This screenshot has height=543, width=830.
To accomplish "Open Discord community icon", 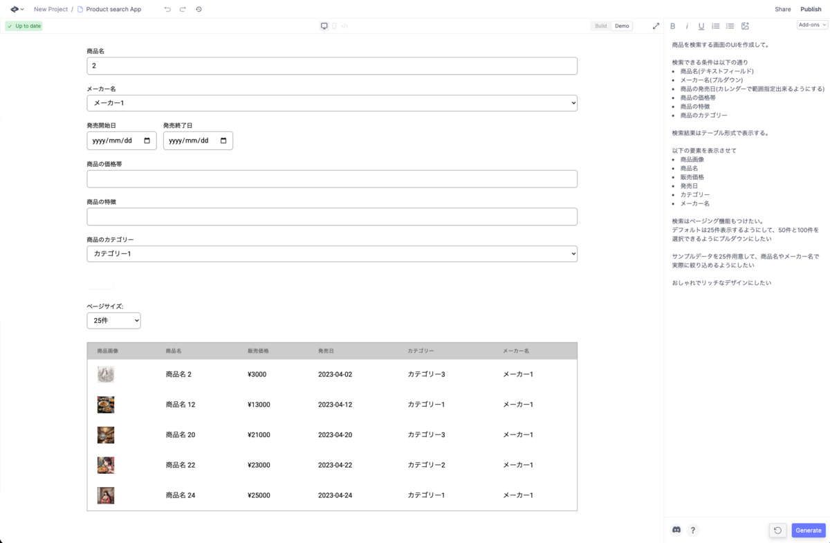I will pyautogui.click(x=676, y=530).
